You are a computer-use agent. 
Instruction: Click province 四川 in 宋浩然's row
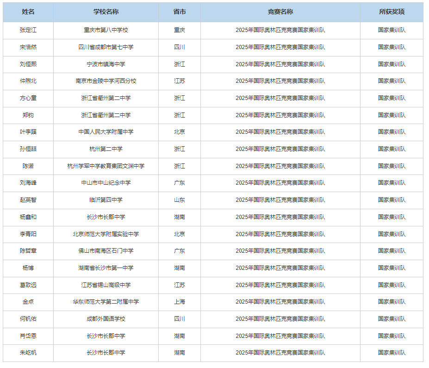180,47
